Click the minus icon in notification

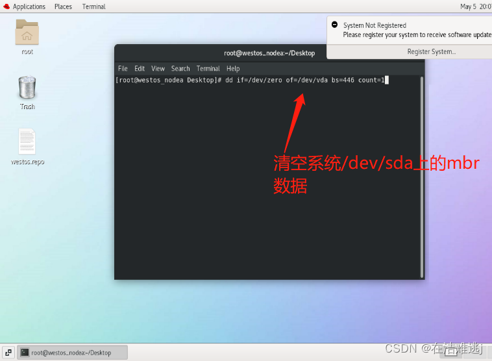334,25
